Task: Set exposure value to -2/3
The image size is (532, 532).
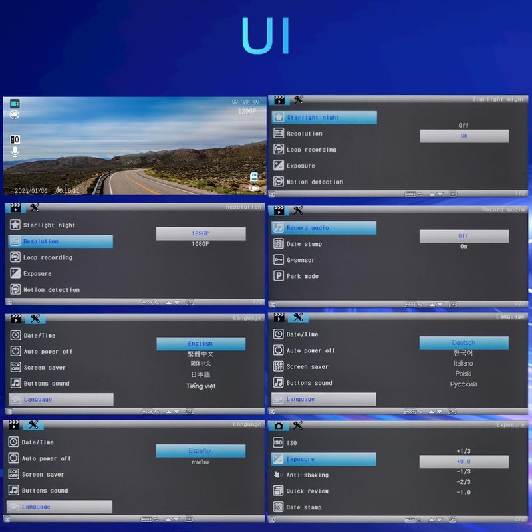Action: [x=464, y=482]
